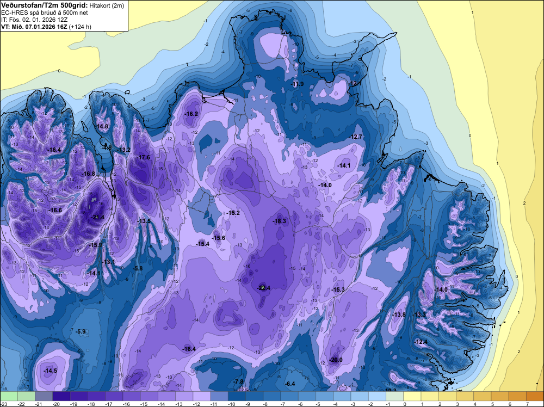This screenshot has width=544, height=407.
Task: Select the -15.3 temperature label
Action: pos(338,289)
